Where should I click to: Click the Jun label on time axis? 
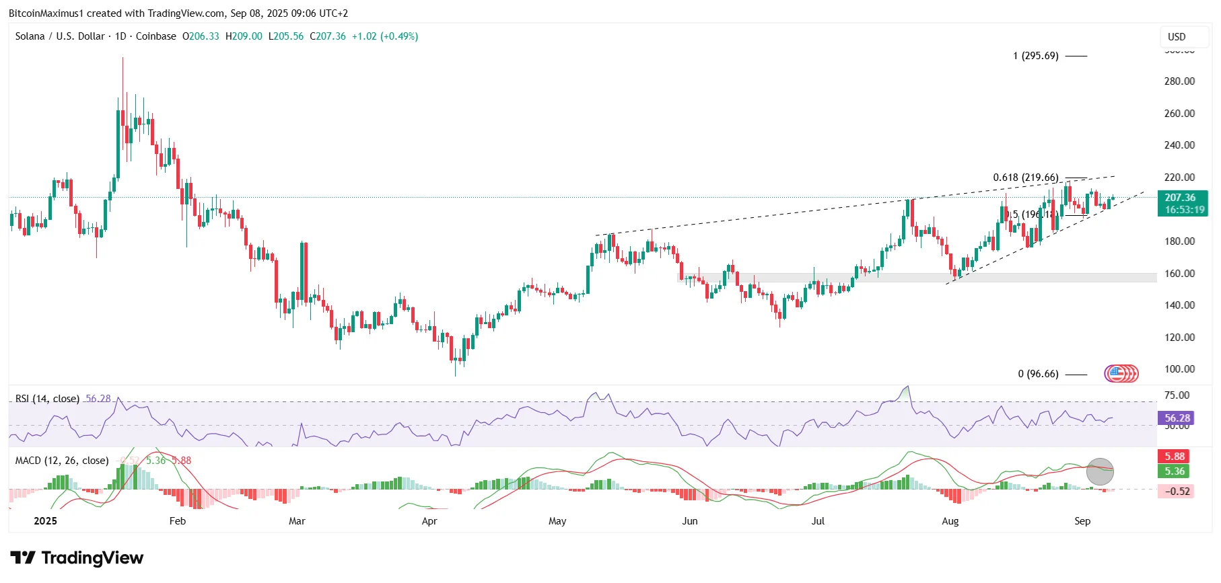coord(690,521)
